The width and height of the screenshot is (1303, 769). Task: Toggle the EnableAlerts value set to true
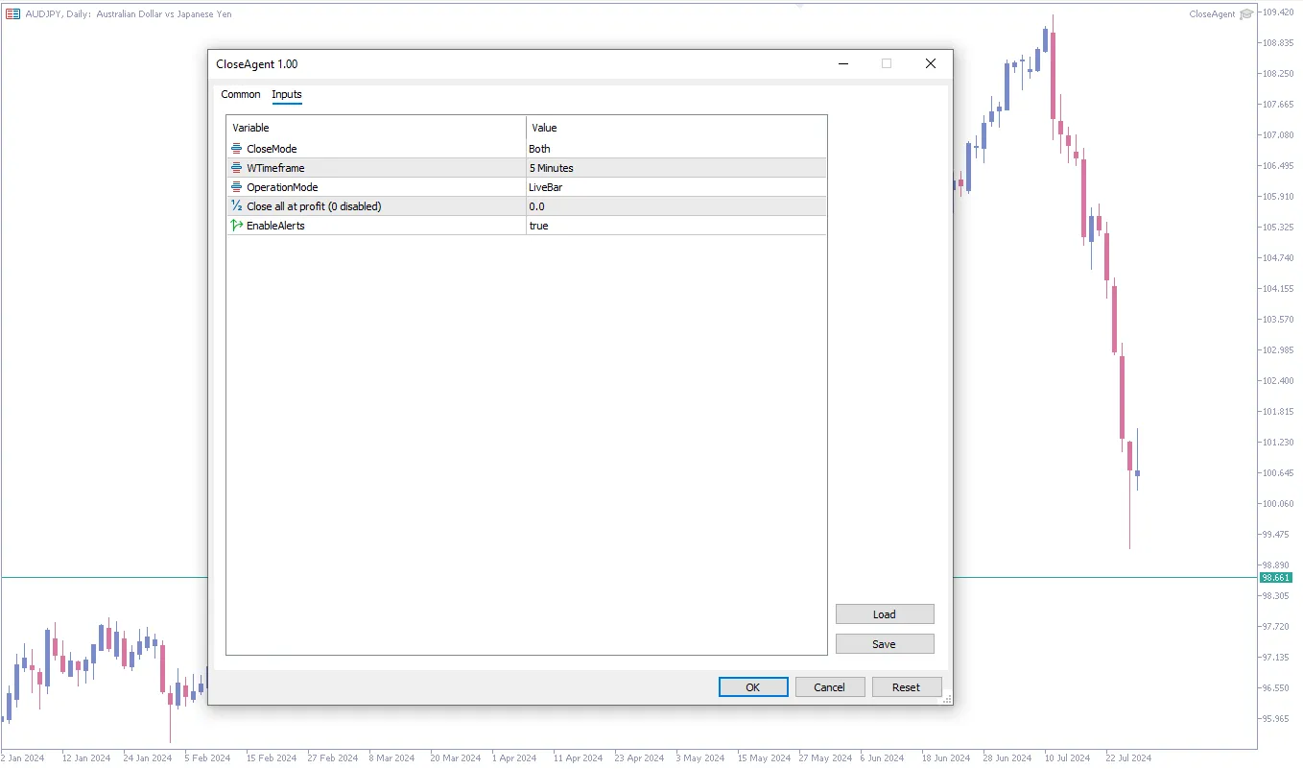coord(675,226)
